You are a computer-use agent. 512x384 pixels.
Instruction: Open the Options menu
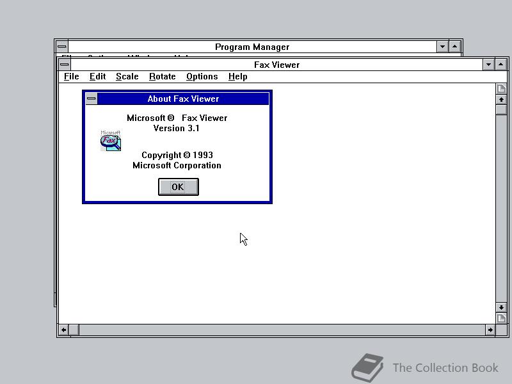(x=202, y=76)
